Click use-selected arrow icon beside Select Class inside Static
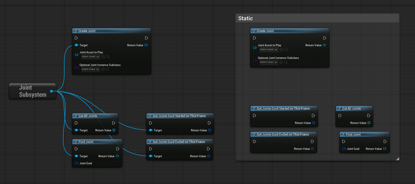415x184 pixels. (281, 62)
